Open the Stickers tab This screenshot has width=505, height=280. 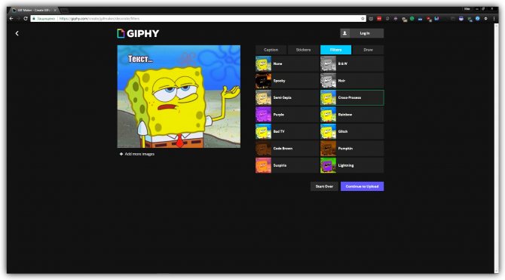[303, 50]
